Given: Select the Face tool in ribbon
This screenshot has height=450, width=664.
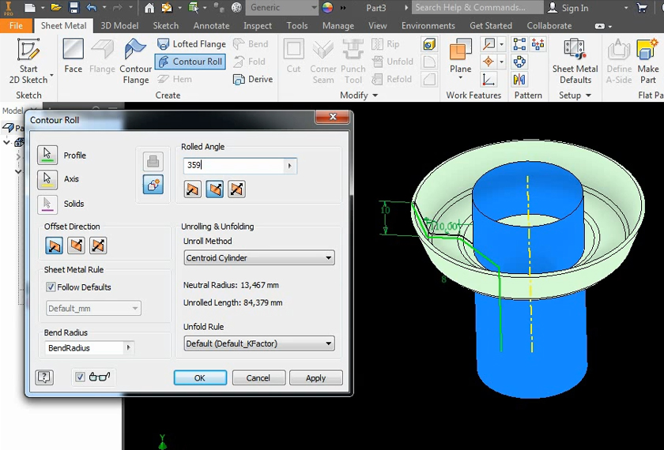Looking at the screenshot, I should point(73,57).
